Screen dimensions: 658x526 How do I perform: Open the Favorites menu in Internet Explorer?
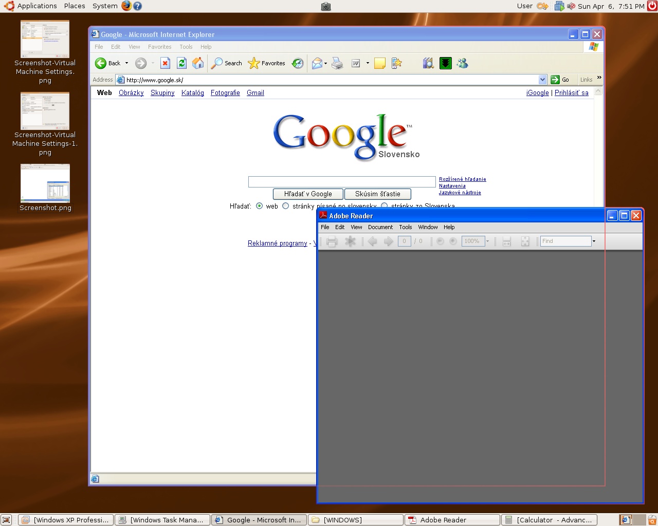click(x=160, y=47)
